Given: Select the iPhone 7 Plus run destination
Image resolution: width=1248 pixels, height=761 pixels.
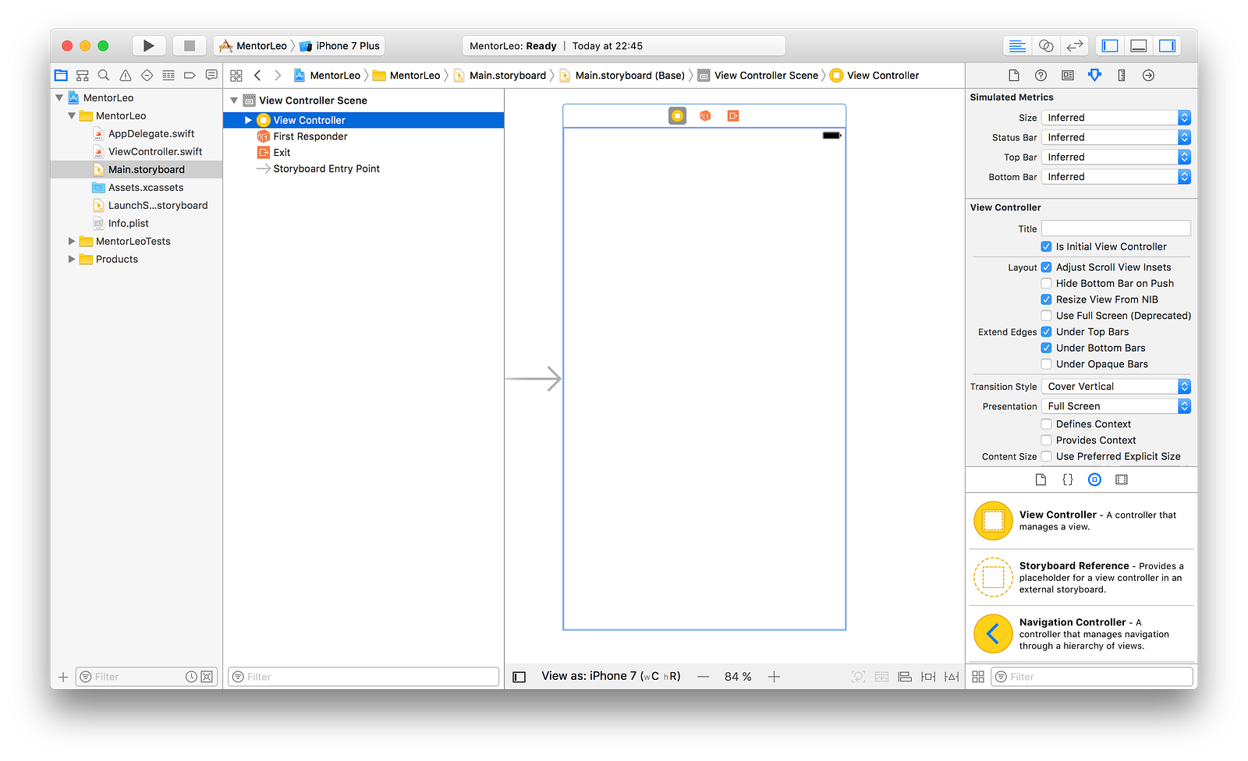Looking at the screenshot, I should coord(340,46).
